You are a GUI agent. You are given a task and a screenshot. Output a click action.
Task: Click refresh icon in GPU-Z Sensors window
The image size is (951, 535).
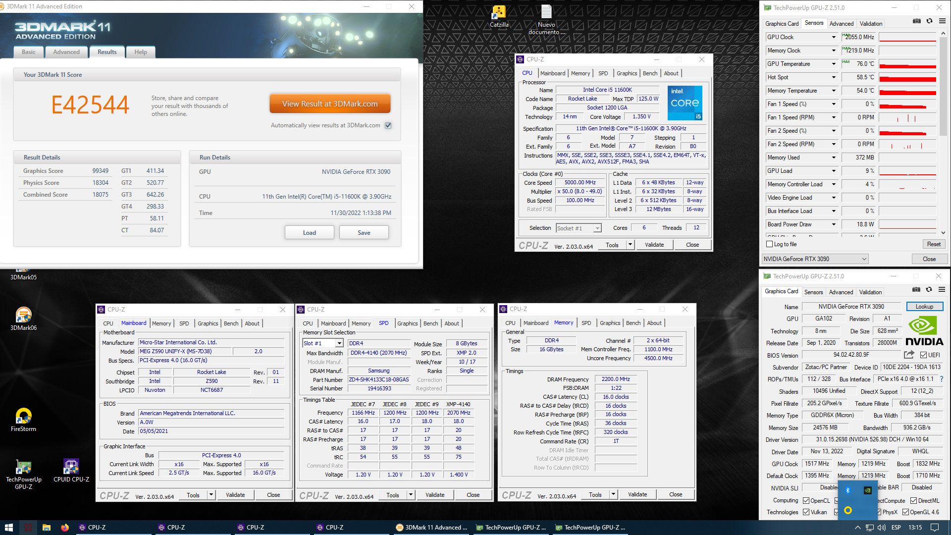929,21
